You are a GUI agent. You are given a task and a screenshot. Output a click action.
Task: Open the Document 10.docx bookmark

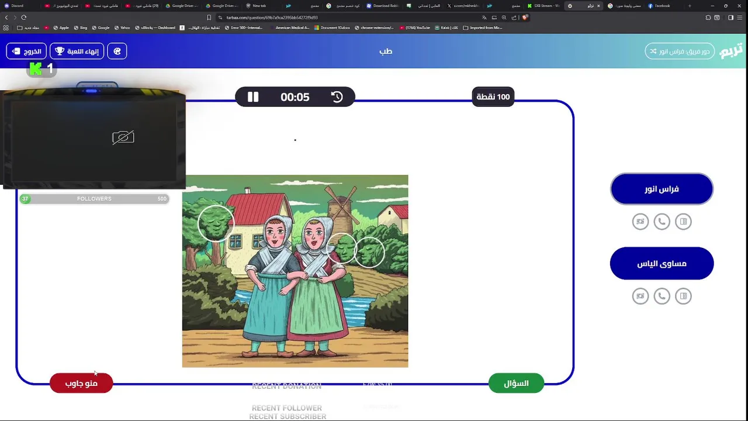pyautogui.click(x=333, y=27)
